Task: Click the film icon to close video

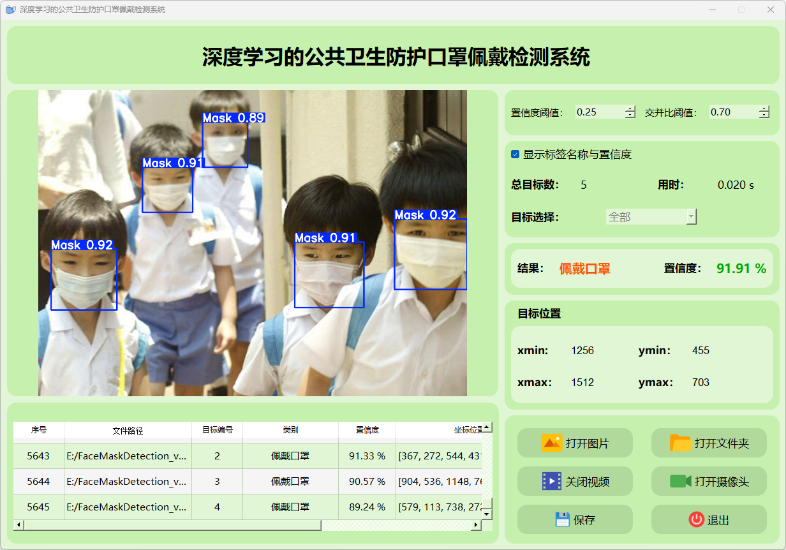Action: 551,481
